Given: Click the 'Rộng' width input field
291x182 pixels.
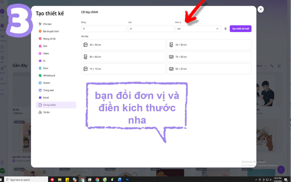Looking at the screenshot, I should 104,29.
